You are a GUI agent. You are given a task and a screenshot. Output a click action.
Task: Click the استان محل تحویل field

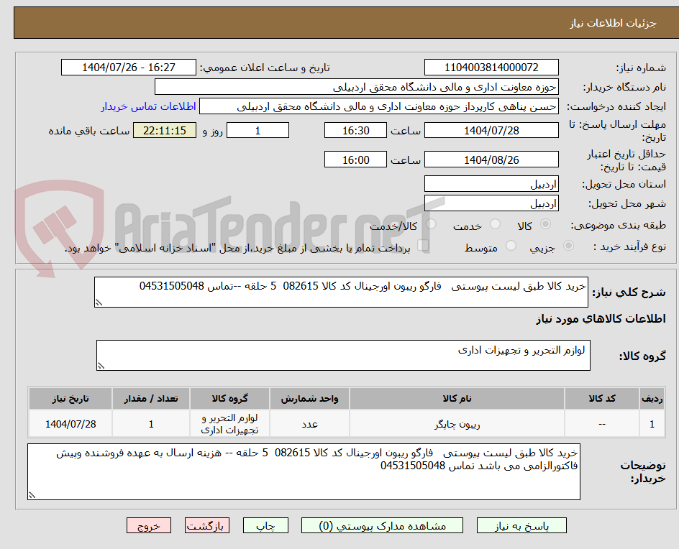coord(491,184)
